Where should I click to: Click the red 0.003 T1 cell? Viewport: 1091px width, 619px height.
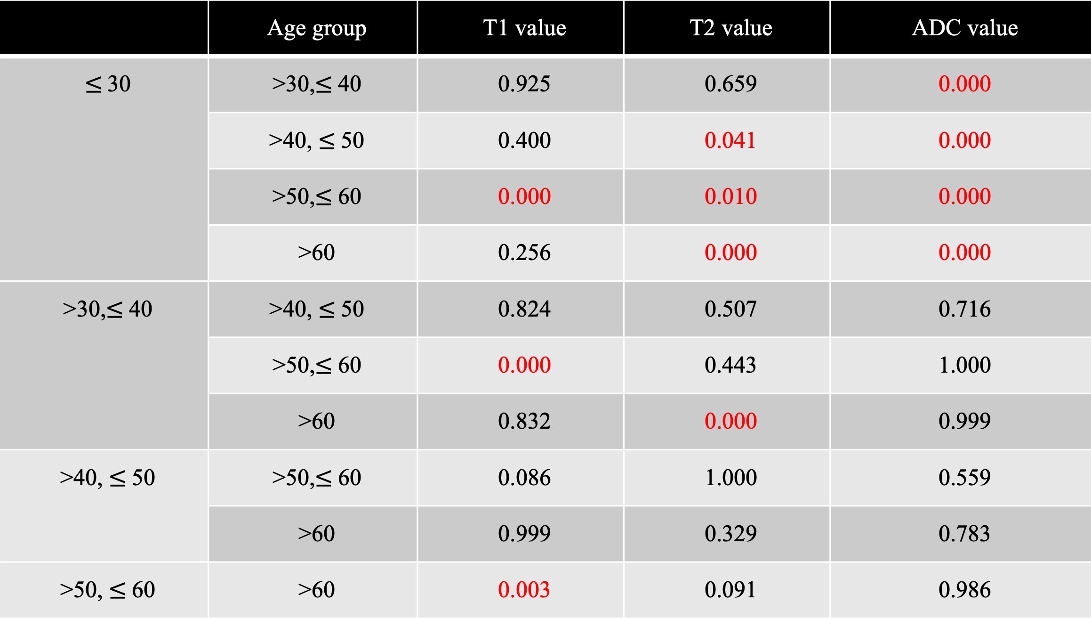[524, 590]
